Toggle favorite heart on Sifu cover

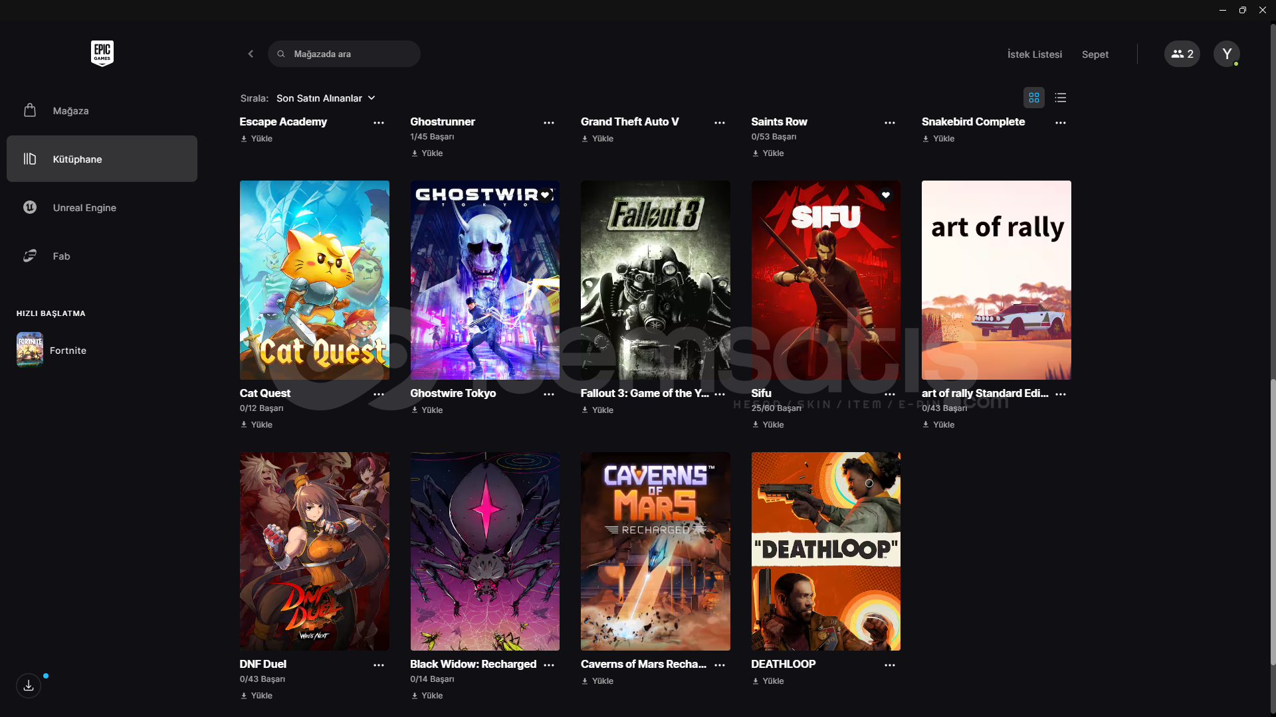[886, 195]
